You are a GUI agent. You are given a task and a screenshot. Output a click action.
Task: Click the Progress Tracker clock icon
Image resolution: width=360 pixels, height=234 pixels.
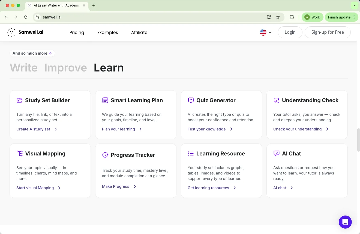[x=105, y=155]
